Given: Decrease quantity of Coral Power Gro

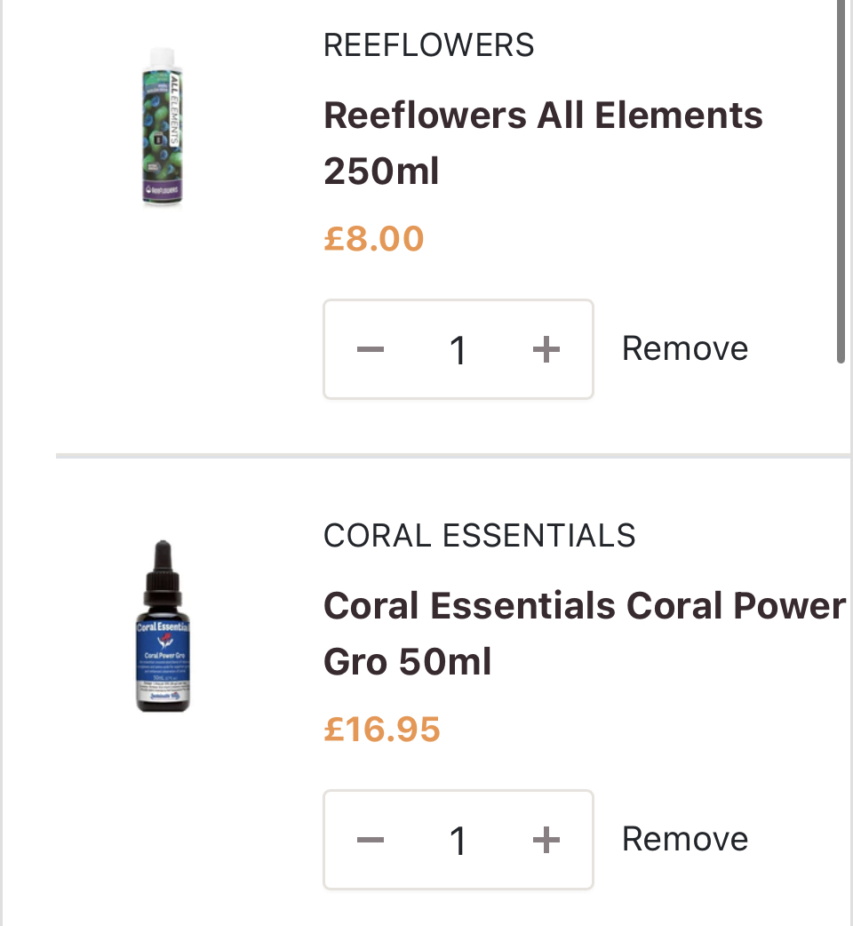Looking at the screenshot, I should [370, 839].
